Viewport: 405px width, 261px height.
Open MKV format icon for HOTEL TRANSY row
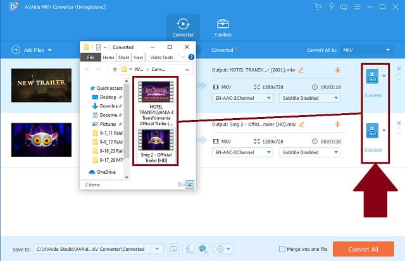click(372, 76)
